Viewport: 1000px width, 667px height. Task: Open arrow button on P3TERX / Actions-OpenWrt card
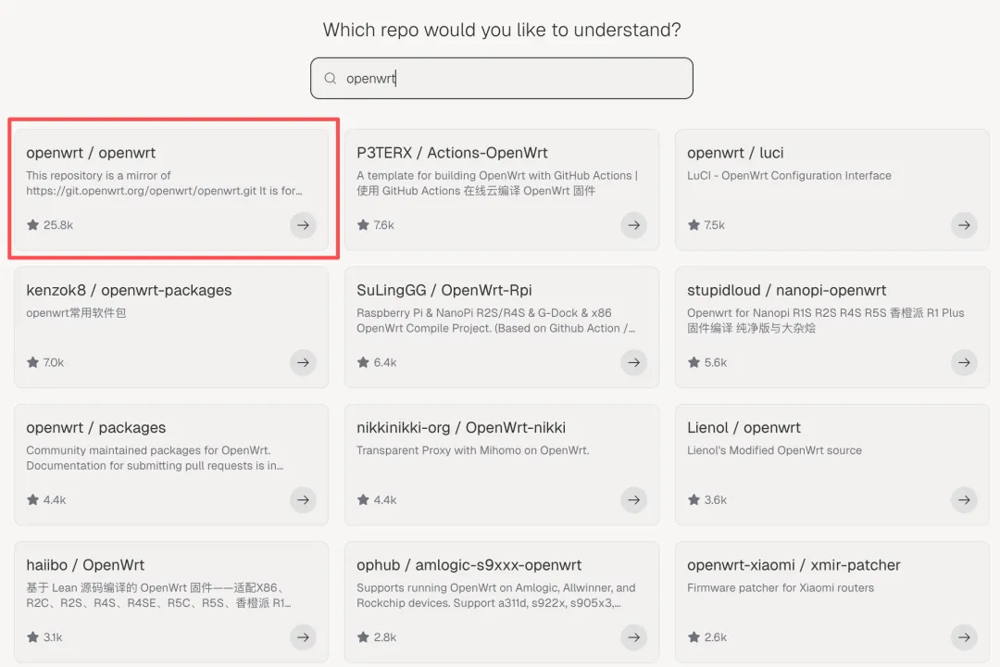pyautogui.click(x=633, y=225)
